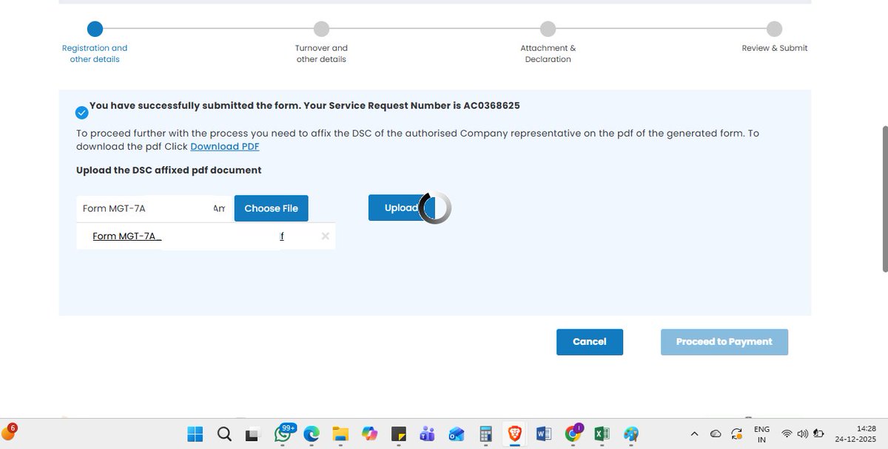Screen dimensions: 888x449
Task: Click the Form MGT-7A file name field
Action: 153,208
